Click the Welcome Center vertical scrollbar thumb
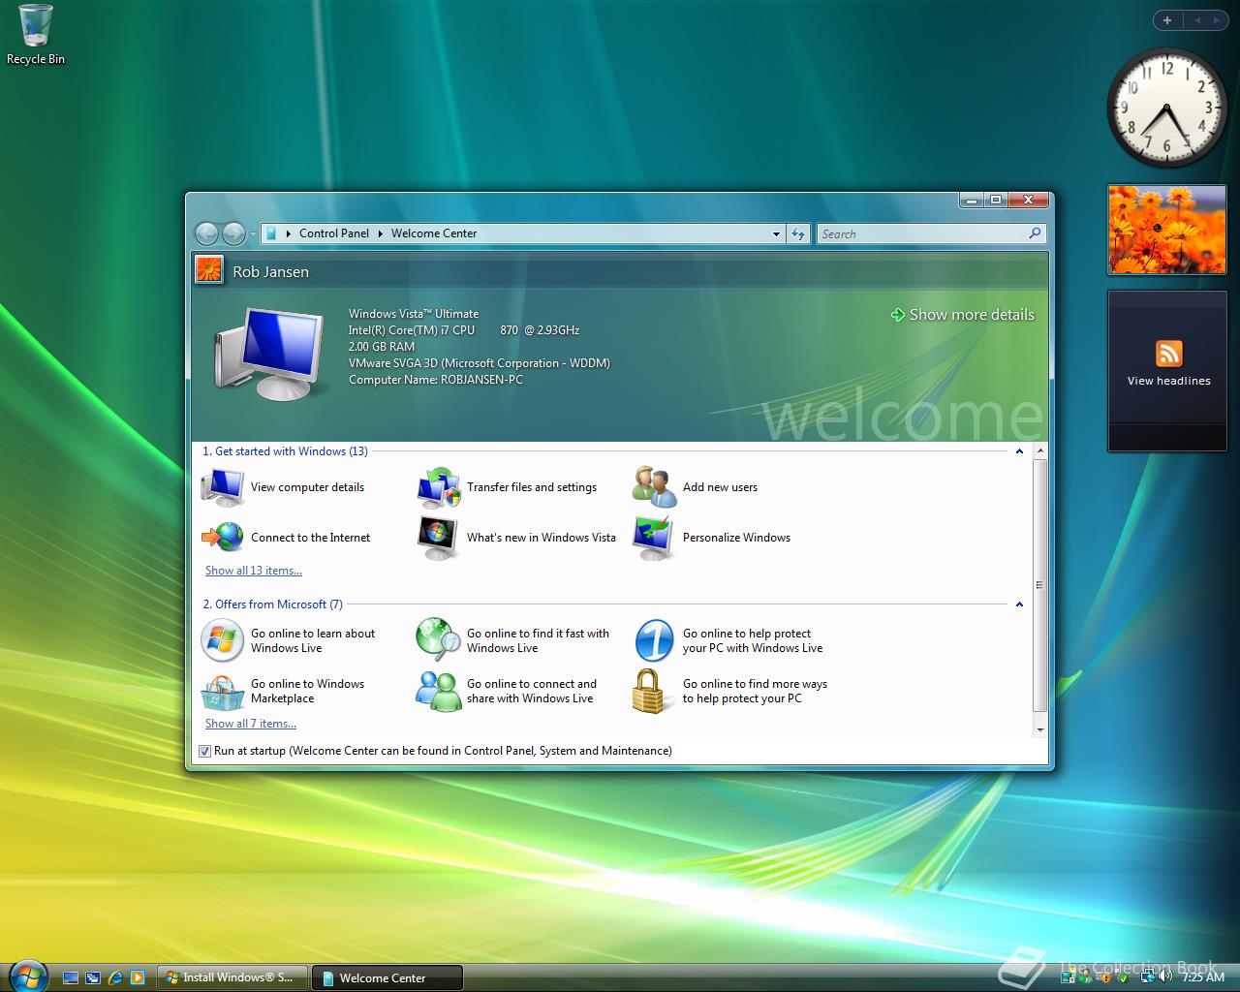This screenshot has height=992, width=1240. pyautogui.click(x=1039, y=585)
